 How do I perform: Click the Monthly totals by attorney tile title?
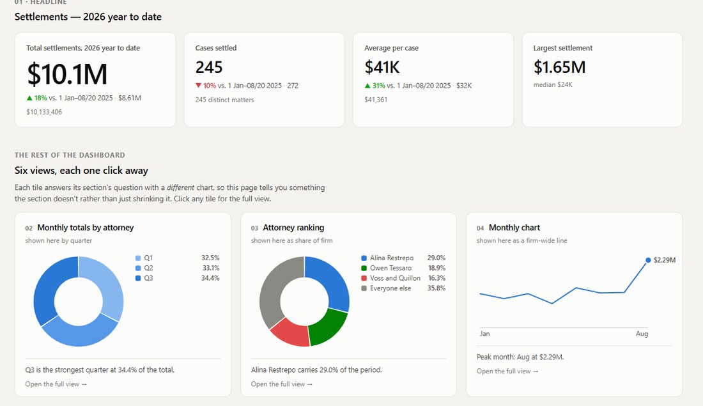(85, 228)
